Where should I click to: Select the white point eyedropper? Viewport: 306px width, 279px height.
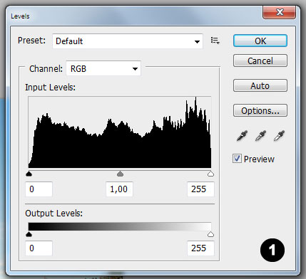[x=279, y=136]
